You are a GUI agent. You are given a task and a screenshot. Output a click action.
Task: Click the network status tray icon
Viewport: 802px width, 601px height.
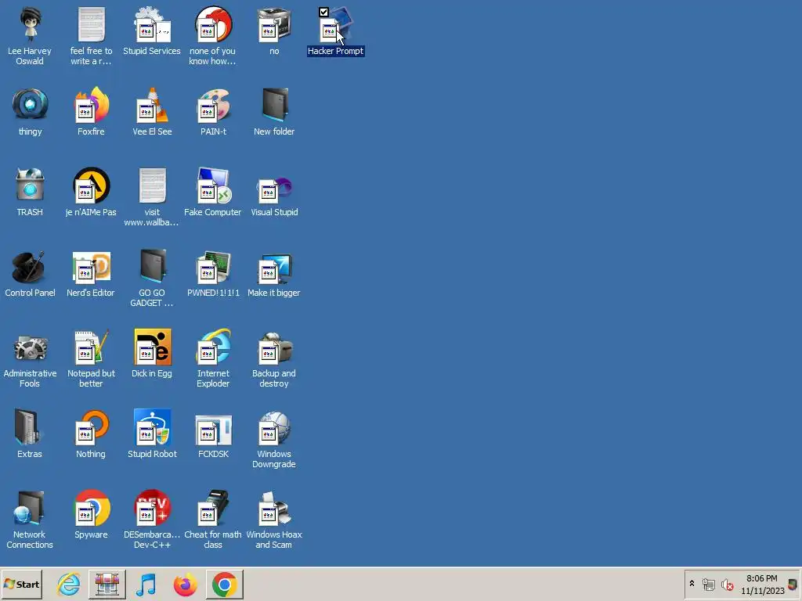709,584
